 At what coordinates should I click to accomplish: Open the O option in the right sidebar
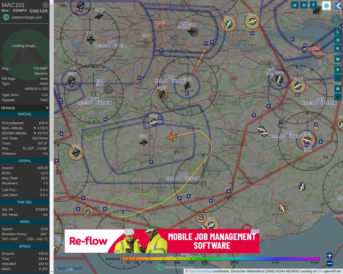click(x=338, y=40)
